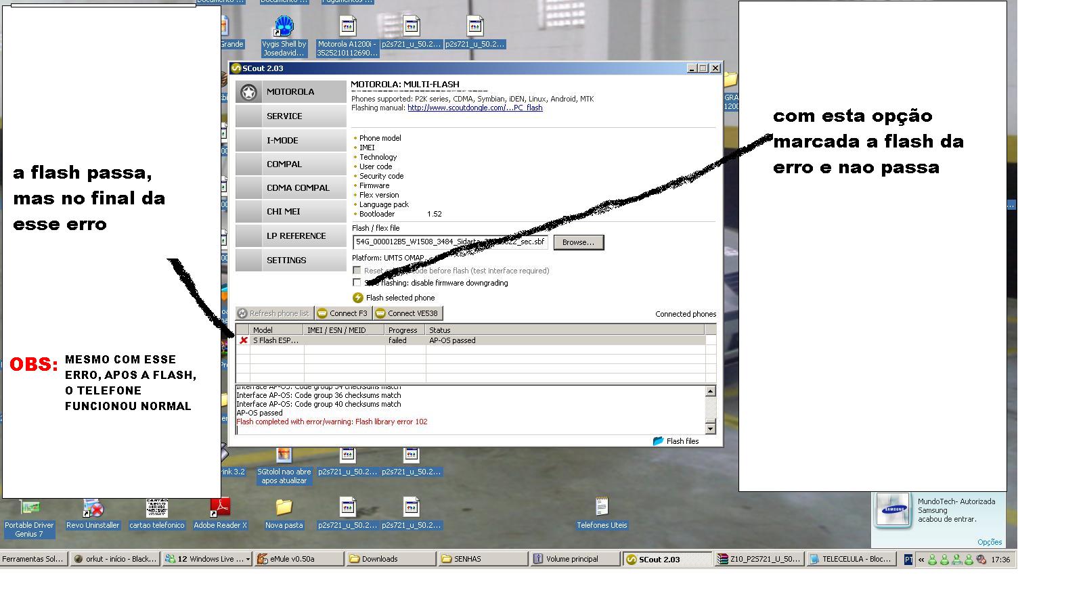Viewport: 1083px width, 609px height.
Task: Click log scrollbar up arrow
Action: 710,391
